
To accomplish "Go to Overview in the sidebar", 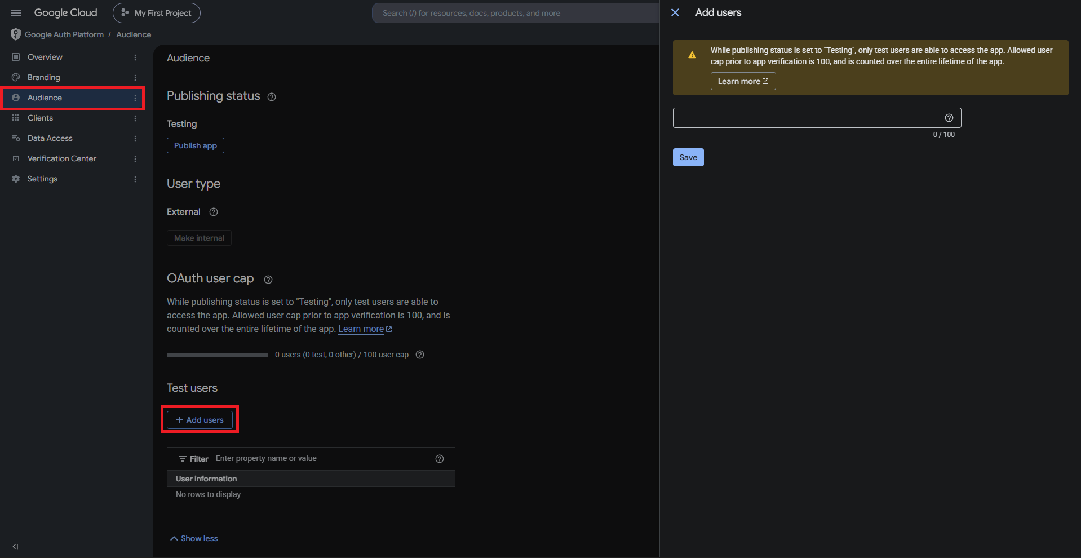I will 45,57.
